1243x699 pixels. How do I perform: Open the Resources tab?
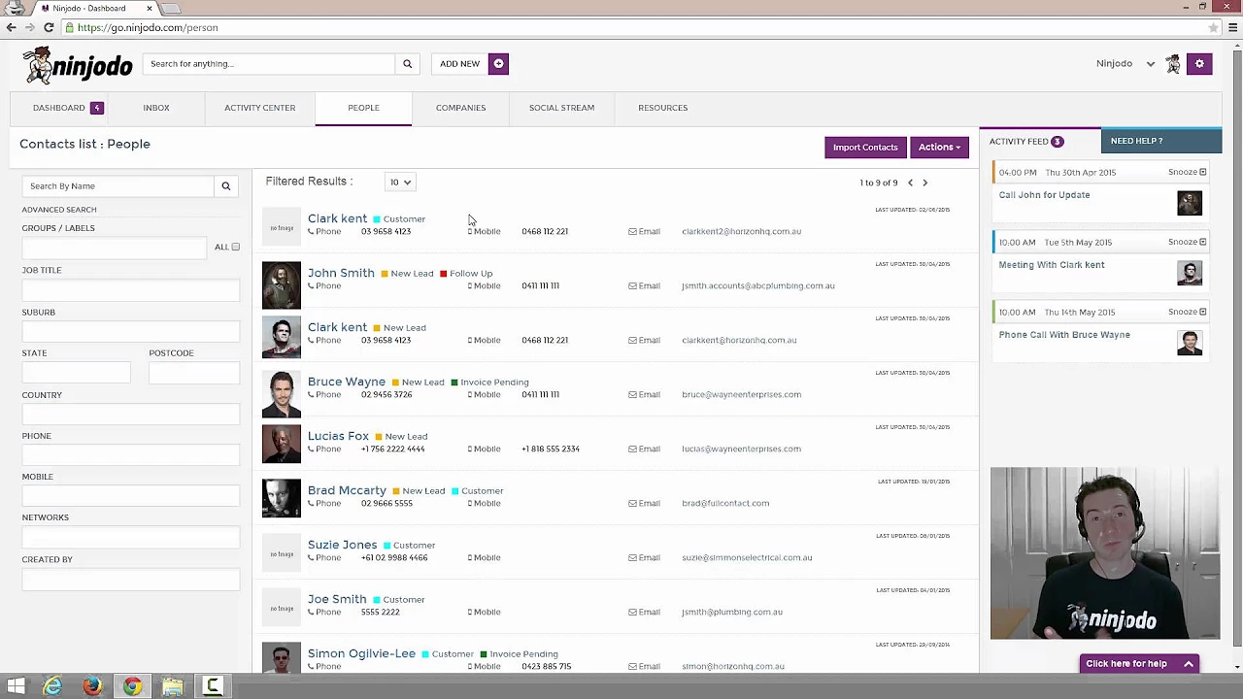[x=662, y=108]
